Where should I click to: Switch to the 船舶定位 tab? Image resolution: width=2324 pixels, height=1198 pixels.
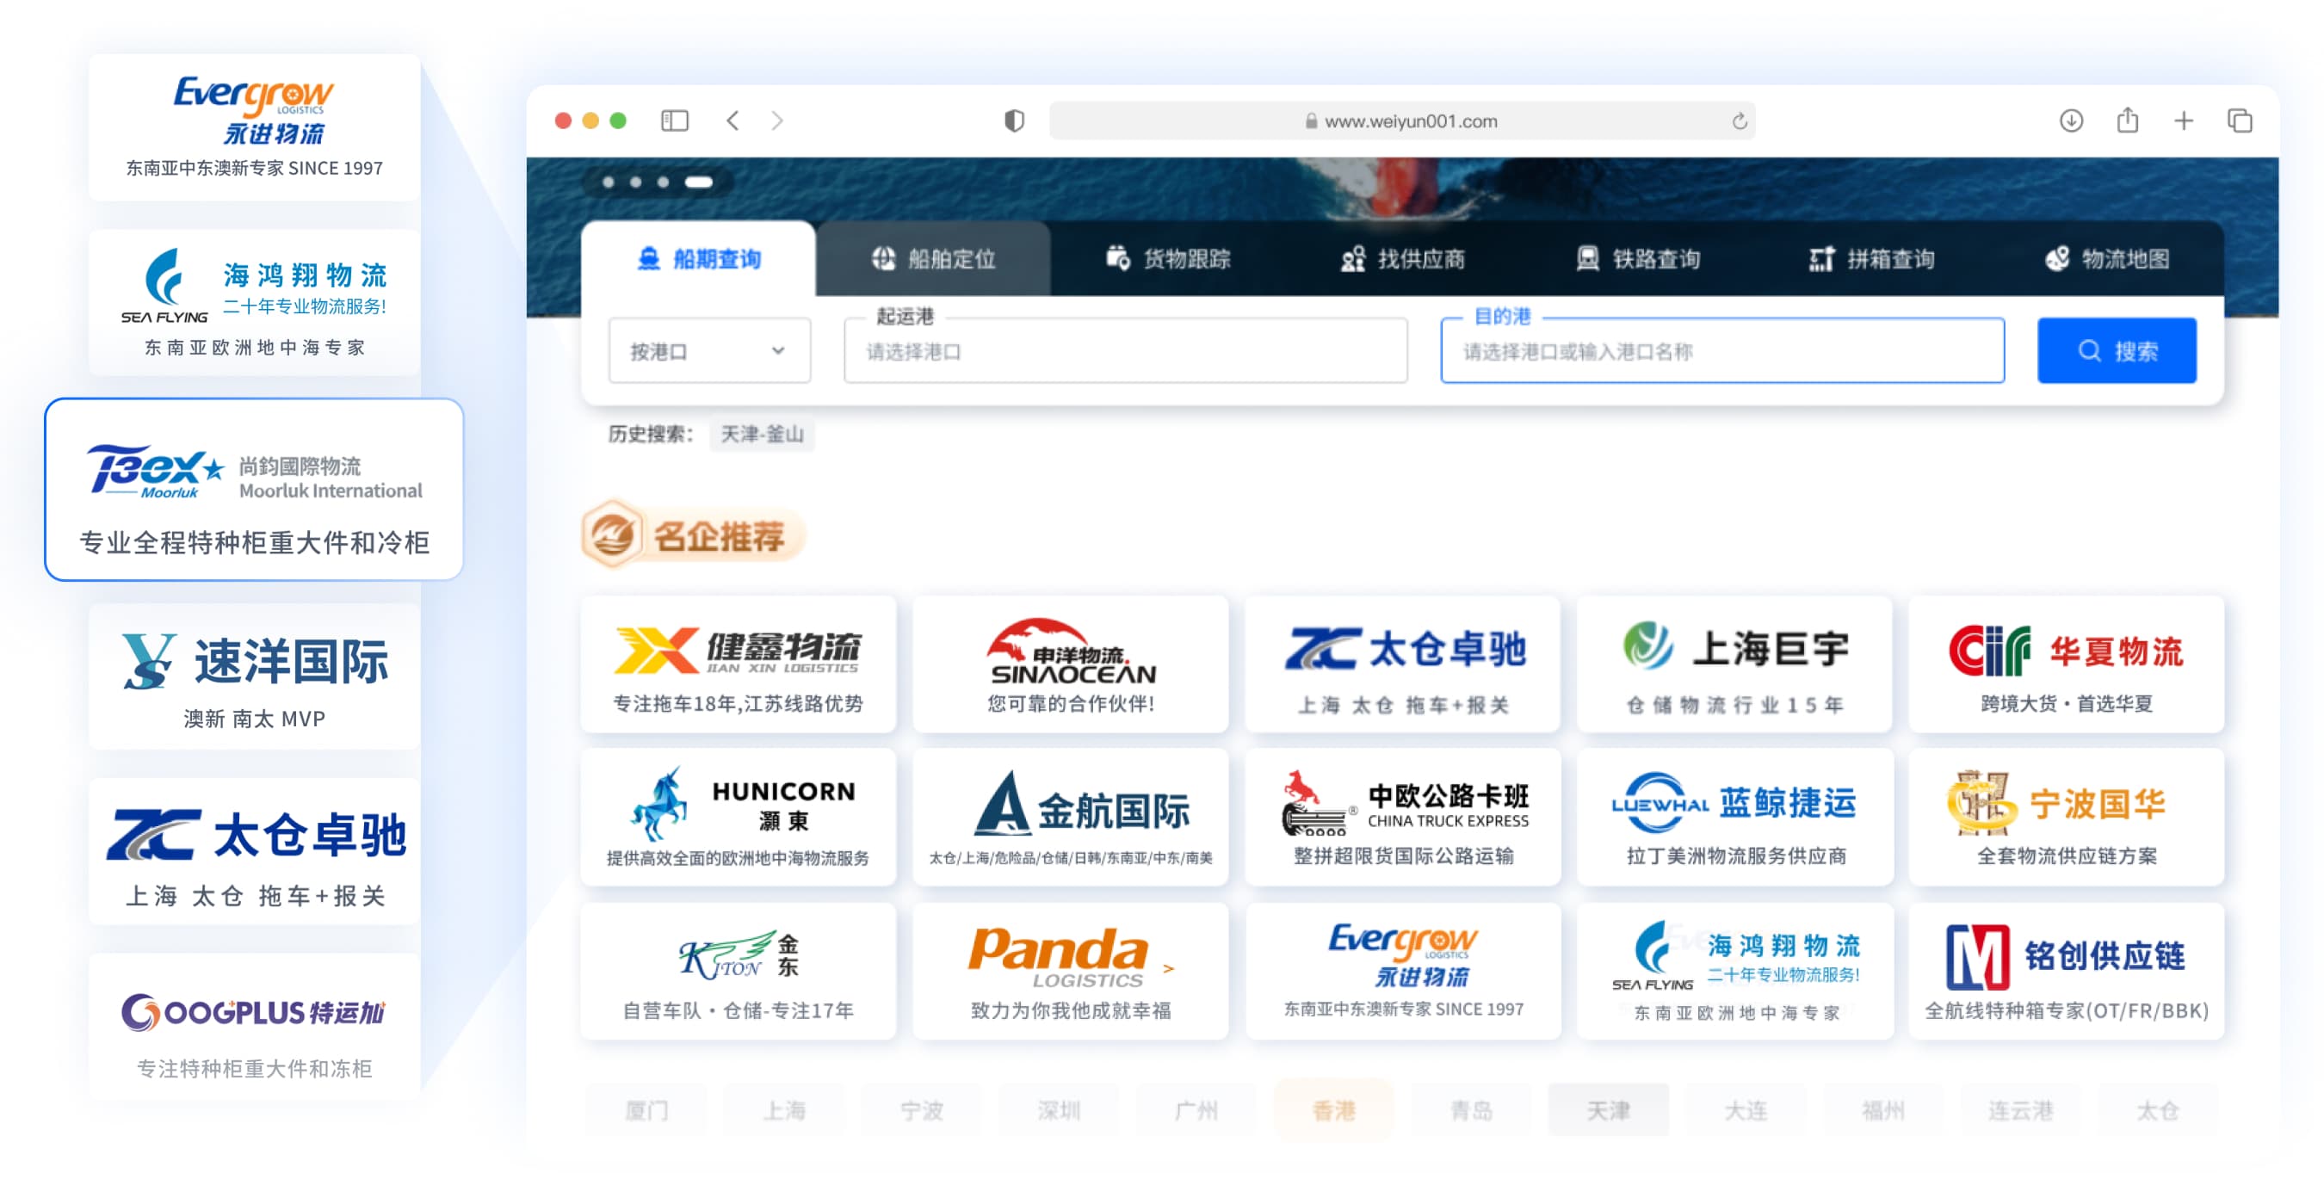933,259
